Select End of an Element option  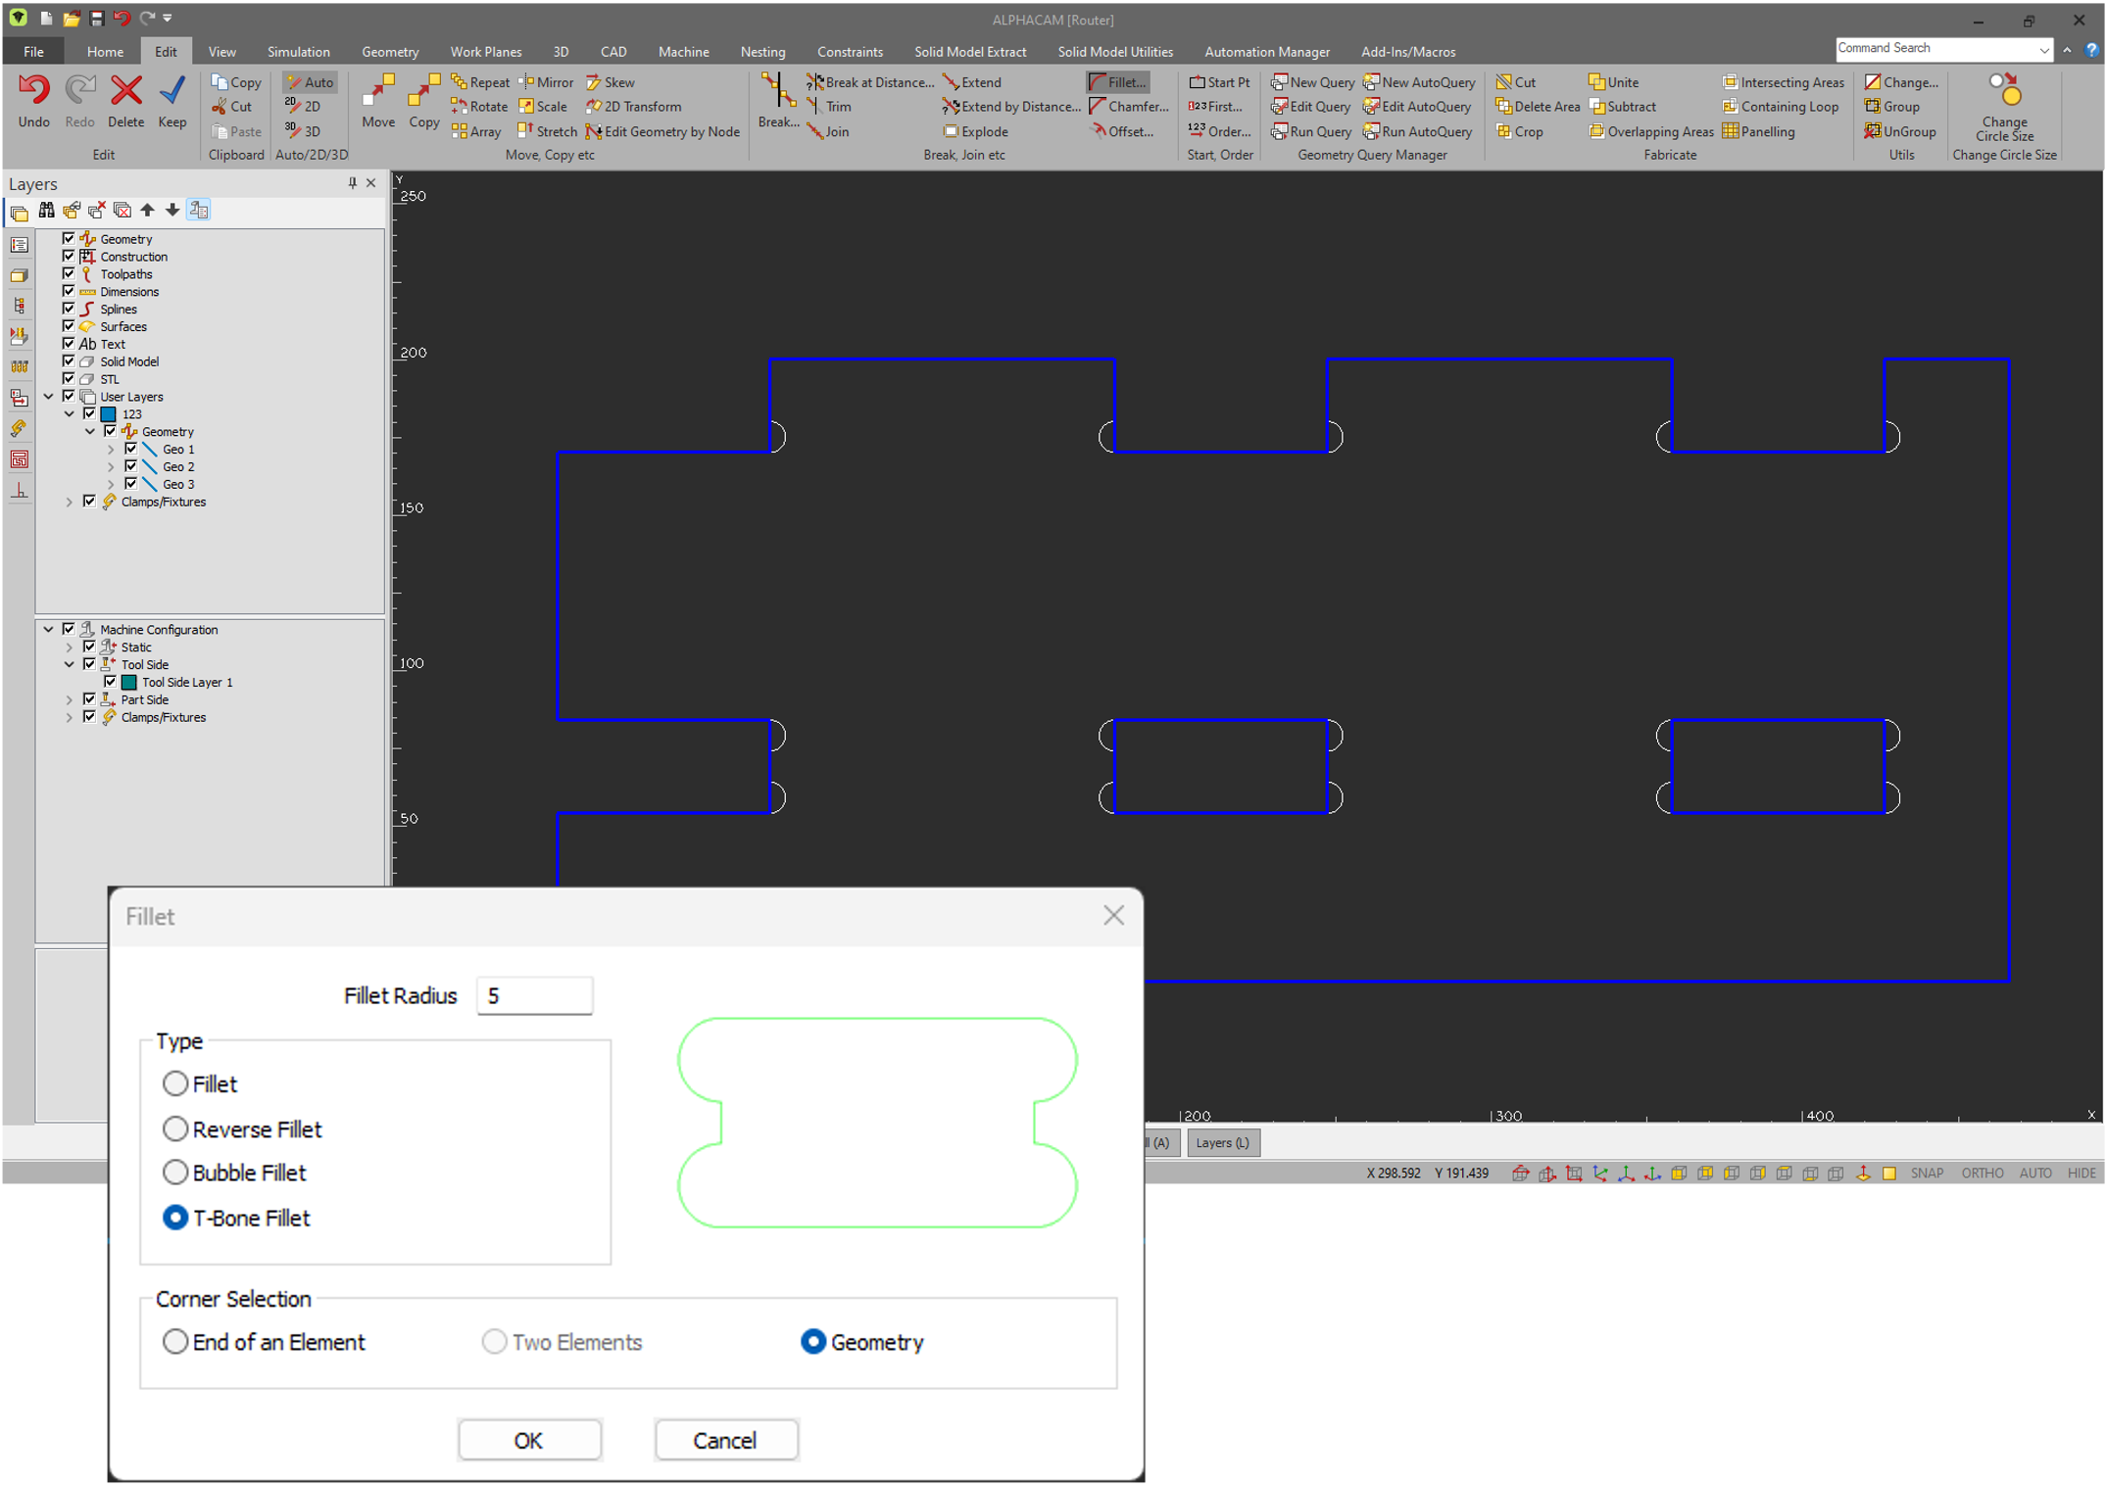click(x=174, y=1341)
